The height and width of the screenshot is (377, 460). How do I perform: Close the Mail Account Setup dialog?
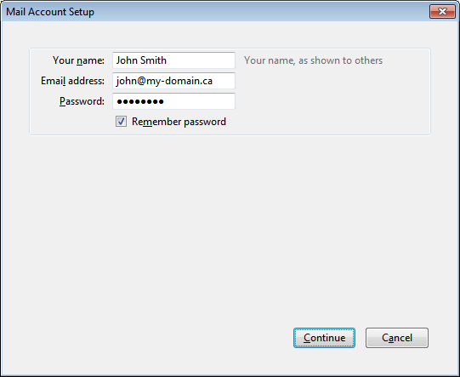click(442, 11)
